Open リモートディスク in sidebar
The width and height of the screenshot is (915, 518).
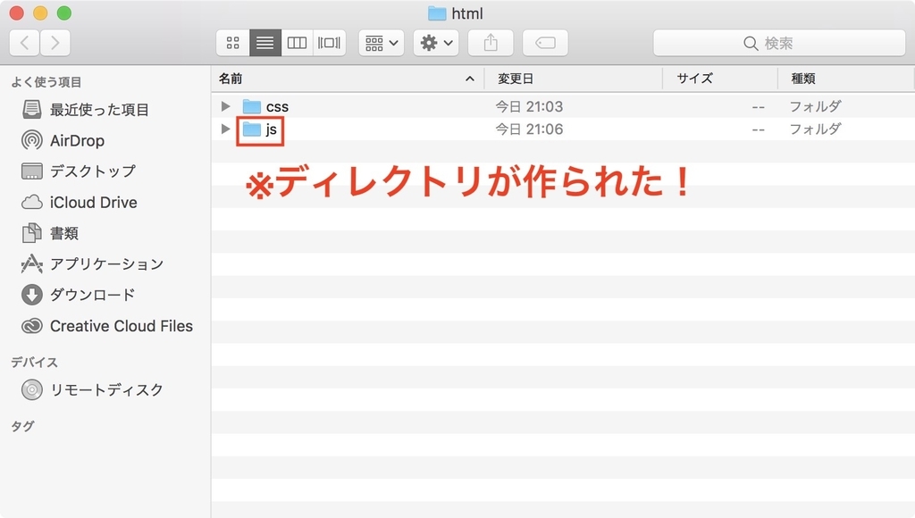coord(107,389)
